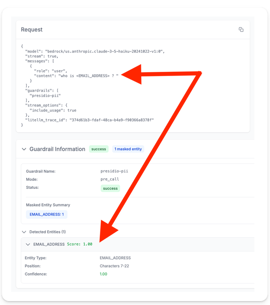Screen dimensions: 270x305
Task: Copy the Request JSON with copy icon
Action: (x=241, y=30)
